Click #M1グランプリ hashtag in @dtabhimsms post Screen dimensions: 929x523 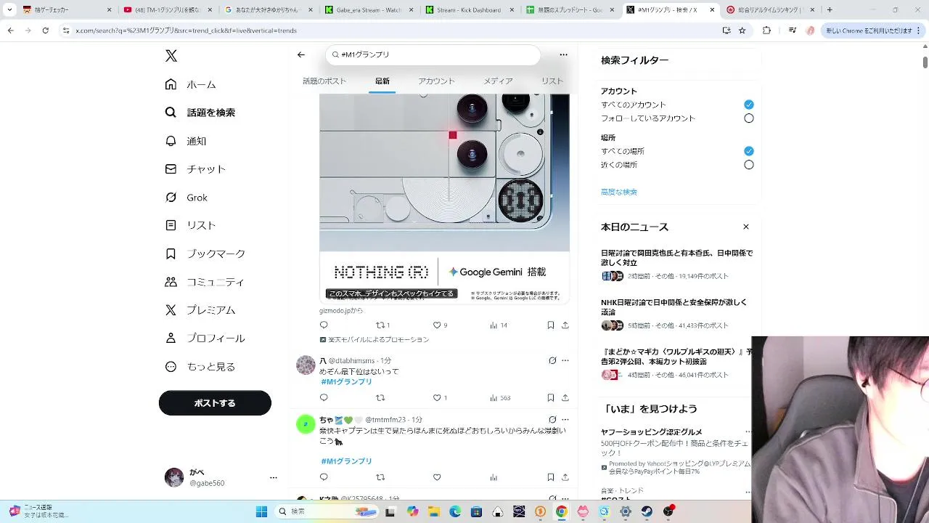347,382
